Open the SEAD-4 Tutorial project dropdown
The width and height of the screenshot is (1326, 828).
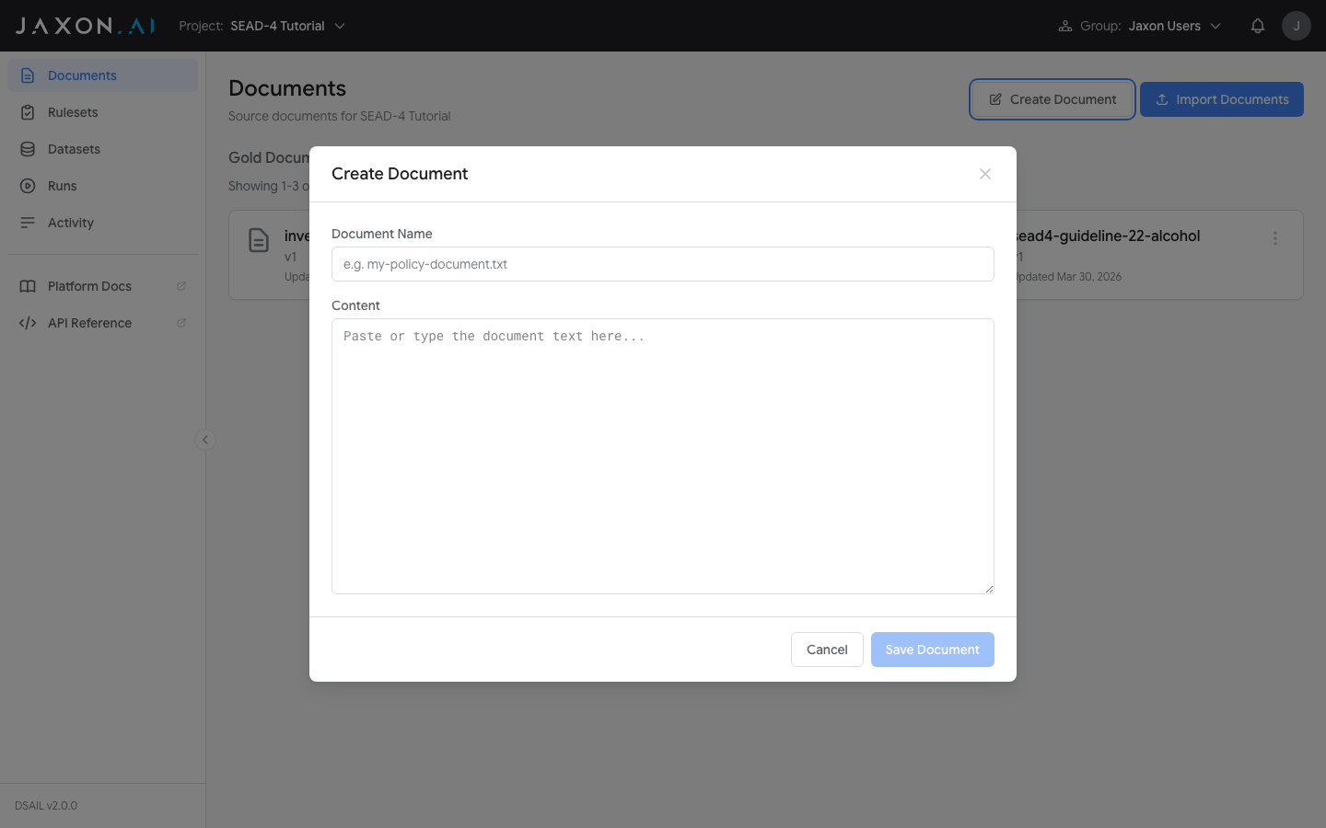point(288,26)
